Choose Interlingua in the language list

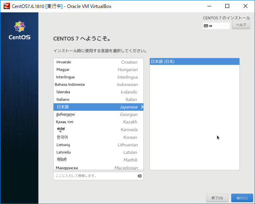pyautogui.click(x=99, y=77)
